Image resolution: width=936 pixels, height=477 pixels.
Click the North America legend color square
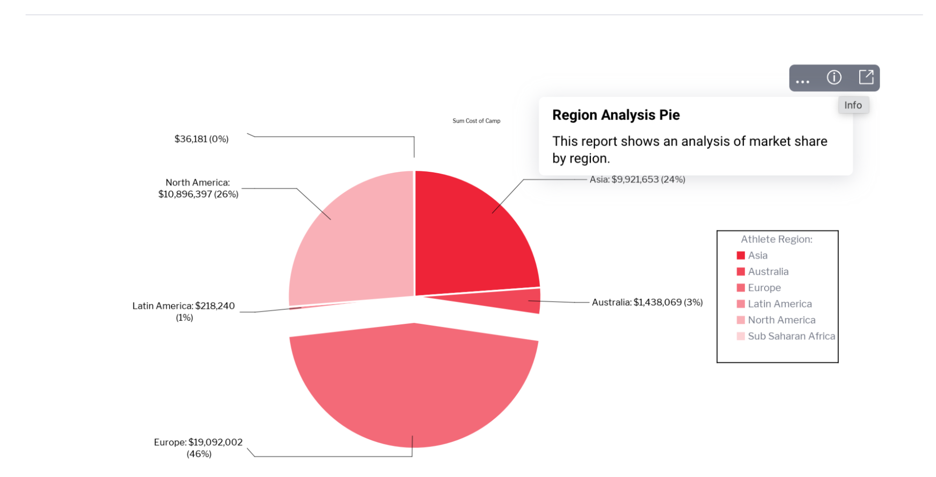(x=740, y=320)
